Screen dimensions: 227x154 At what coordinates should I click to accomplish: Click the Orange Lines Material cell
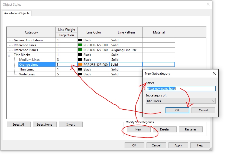[158, 65]
